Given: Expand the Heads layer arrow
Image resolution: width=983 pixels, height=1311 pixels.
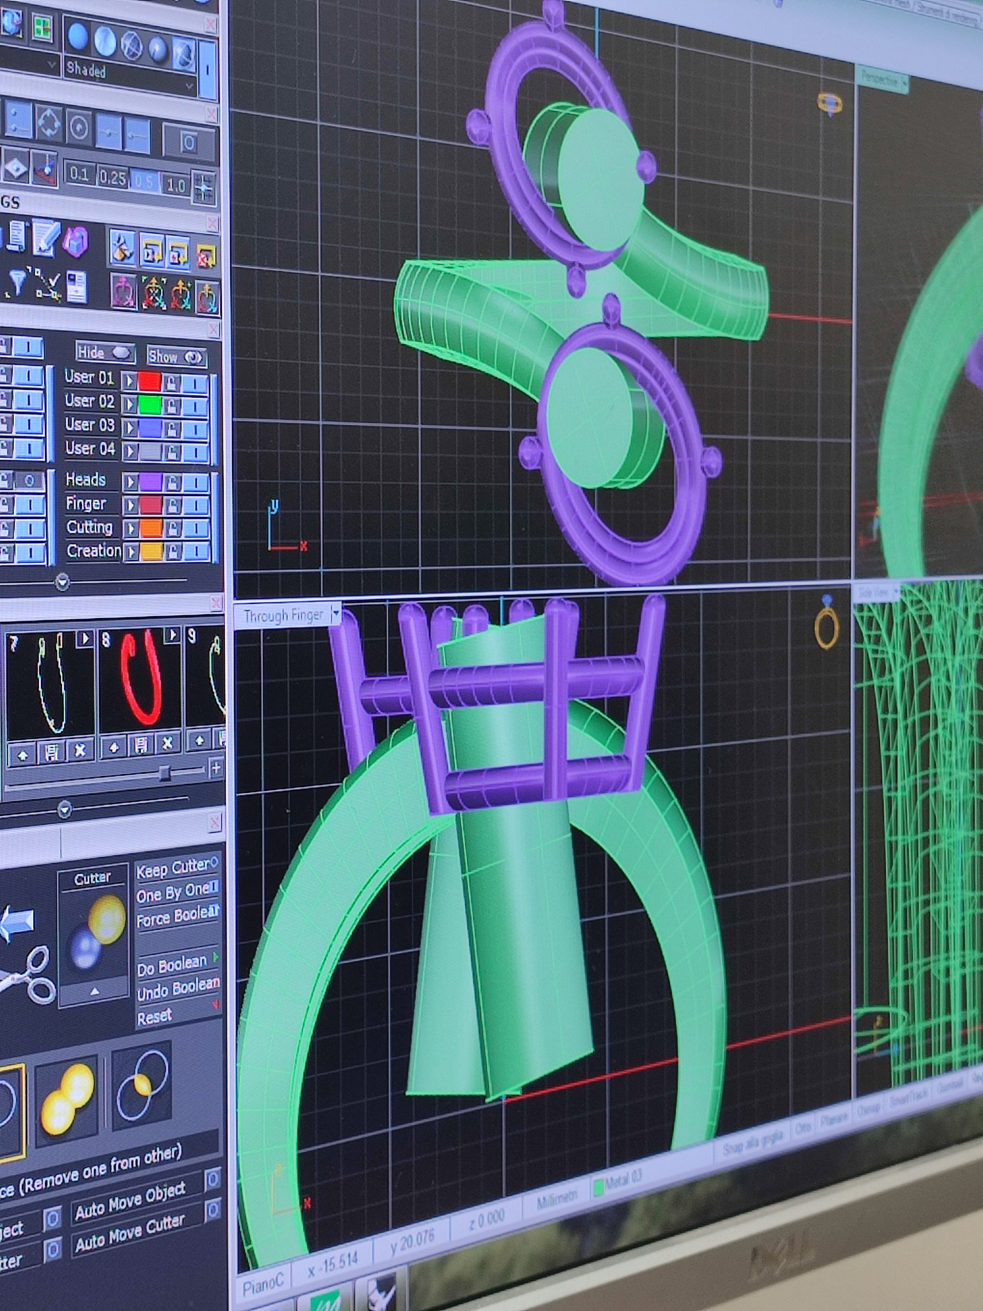Looking at the screenshot, I should (x=130, y=482).
